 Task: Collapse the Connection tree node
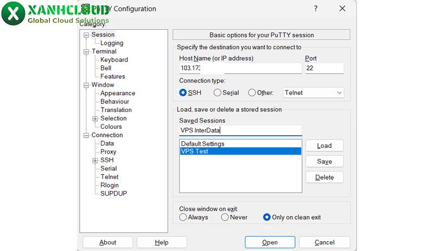pos(86,135)
